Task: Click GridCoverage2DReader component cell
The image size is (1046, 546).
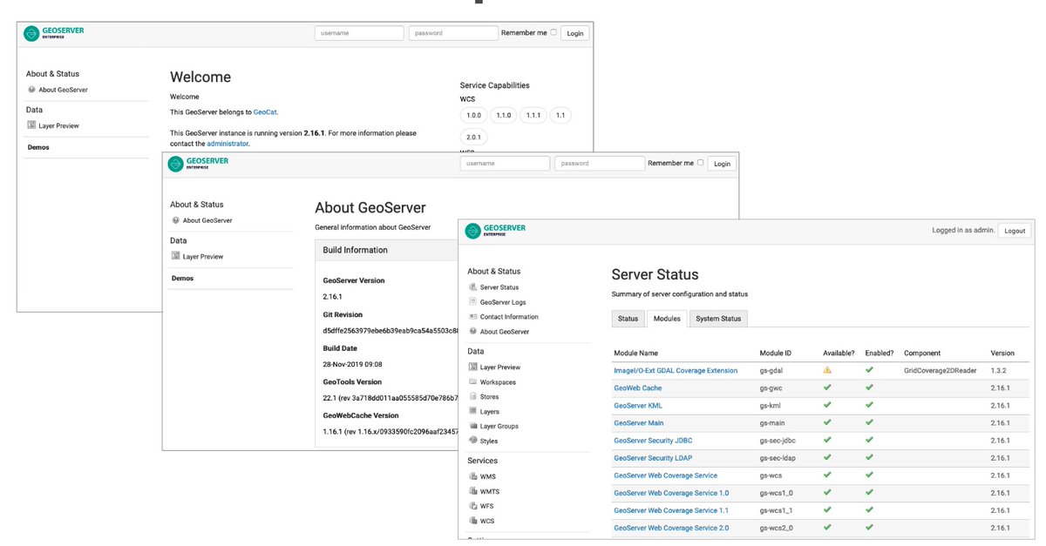Action: [x=941, y=370]
